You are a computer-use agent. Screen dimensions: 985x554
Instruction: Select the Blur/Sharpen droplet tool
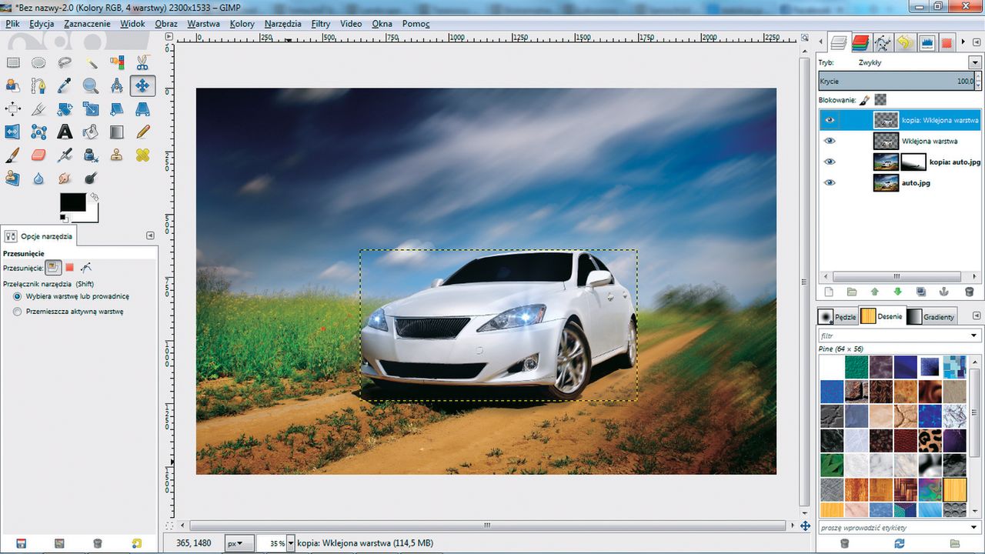click(38, 178)
